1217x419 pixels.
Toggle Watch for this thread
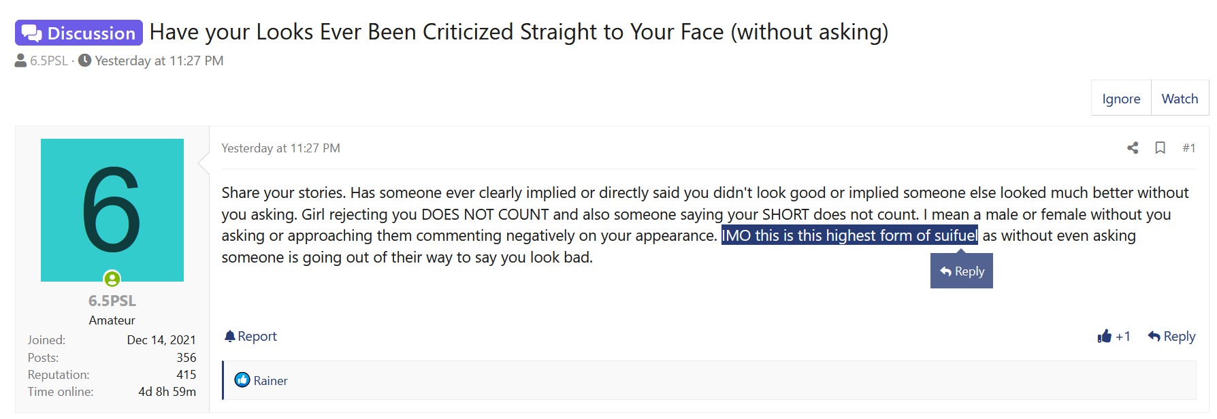[x=1180, y=99]
